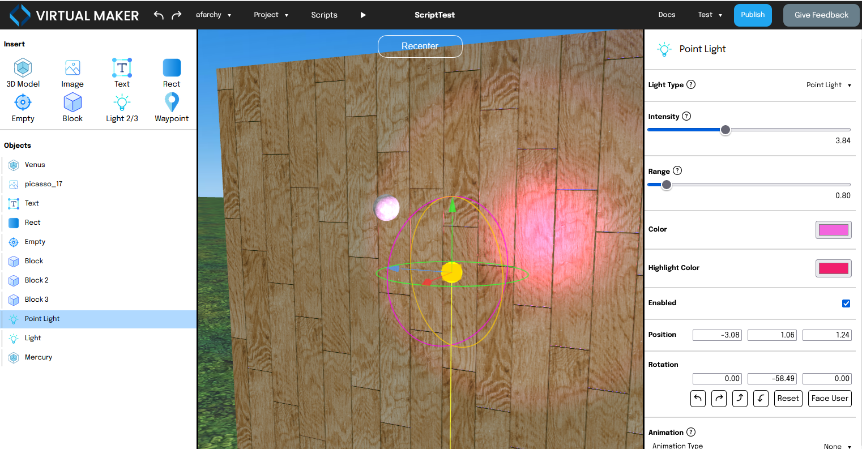Insert a 3D Model
Screen dimensions: 862x449
23,72
